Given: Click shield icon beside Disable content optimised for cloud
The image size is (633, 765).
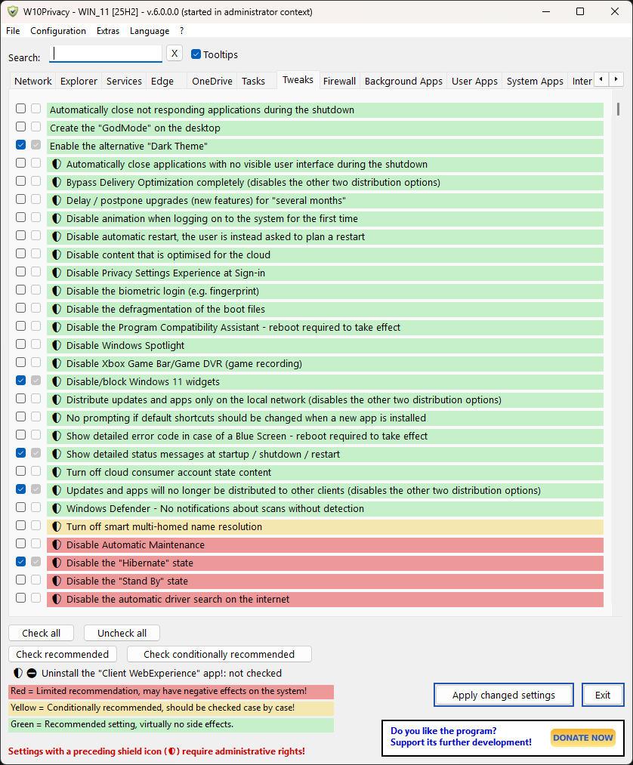Looking at the screenshot, I should point(57,254).
